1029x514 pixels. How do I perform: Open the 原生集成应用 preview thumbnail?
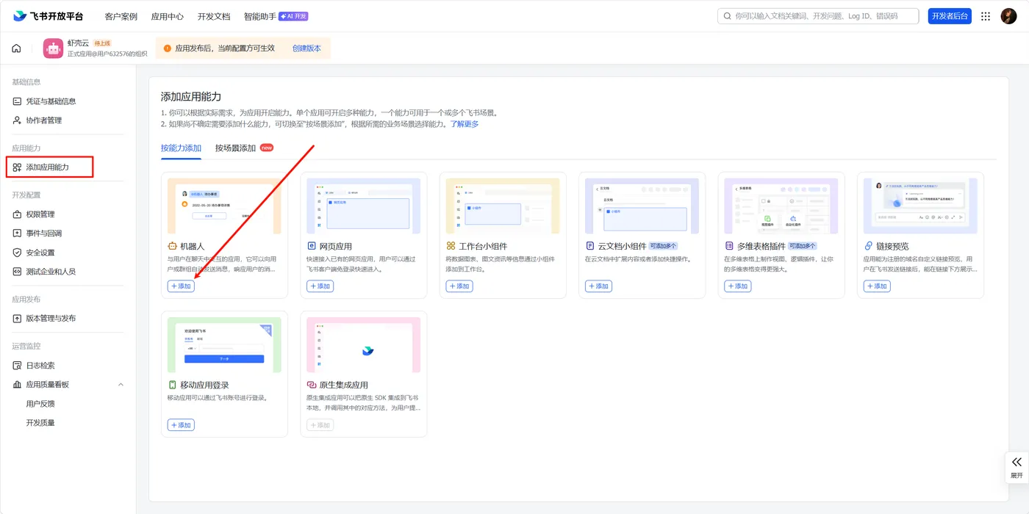364,345
